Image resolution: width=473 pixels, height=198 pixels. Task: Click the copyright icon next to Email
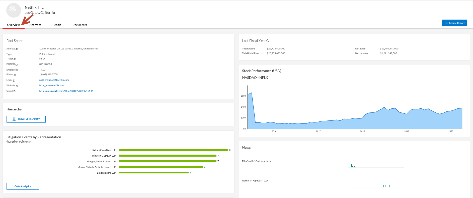point(14,81)
